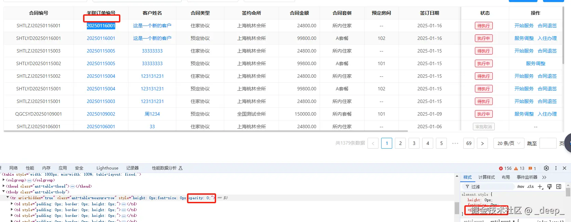571x222 pixels.
Task: Close the DevTools panel
Action: pos(565,168)
